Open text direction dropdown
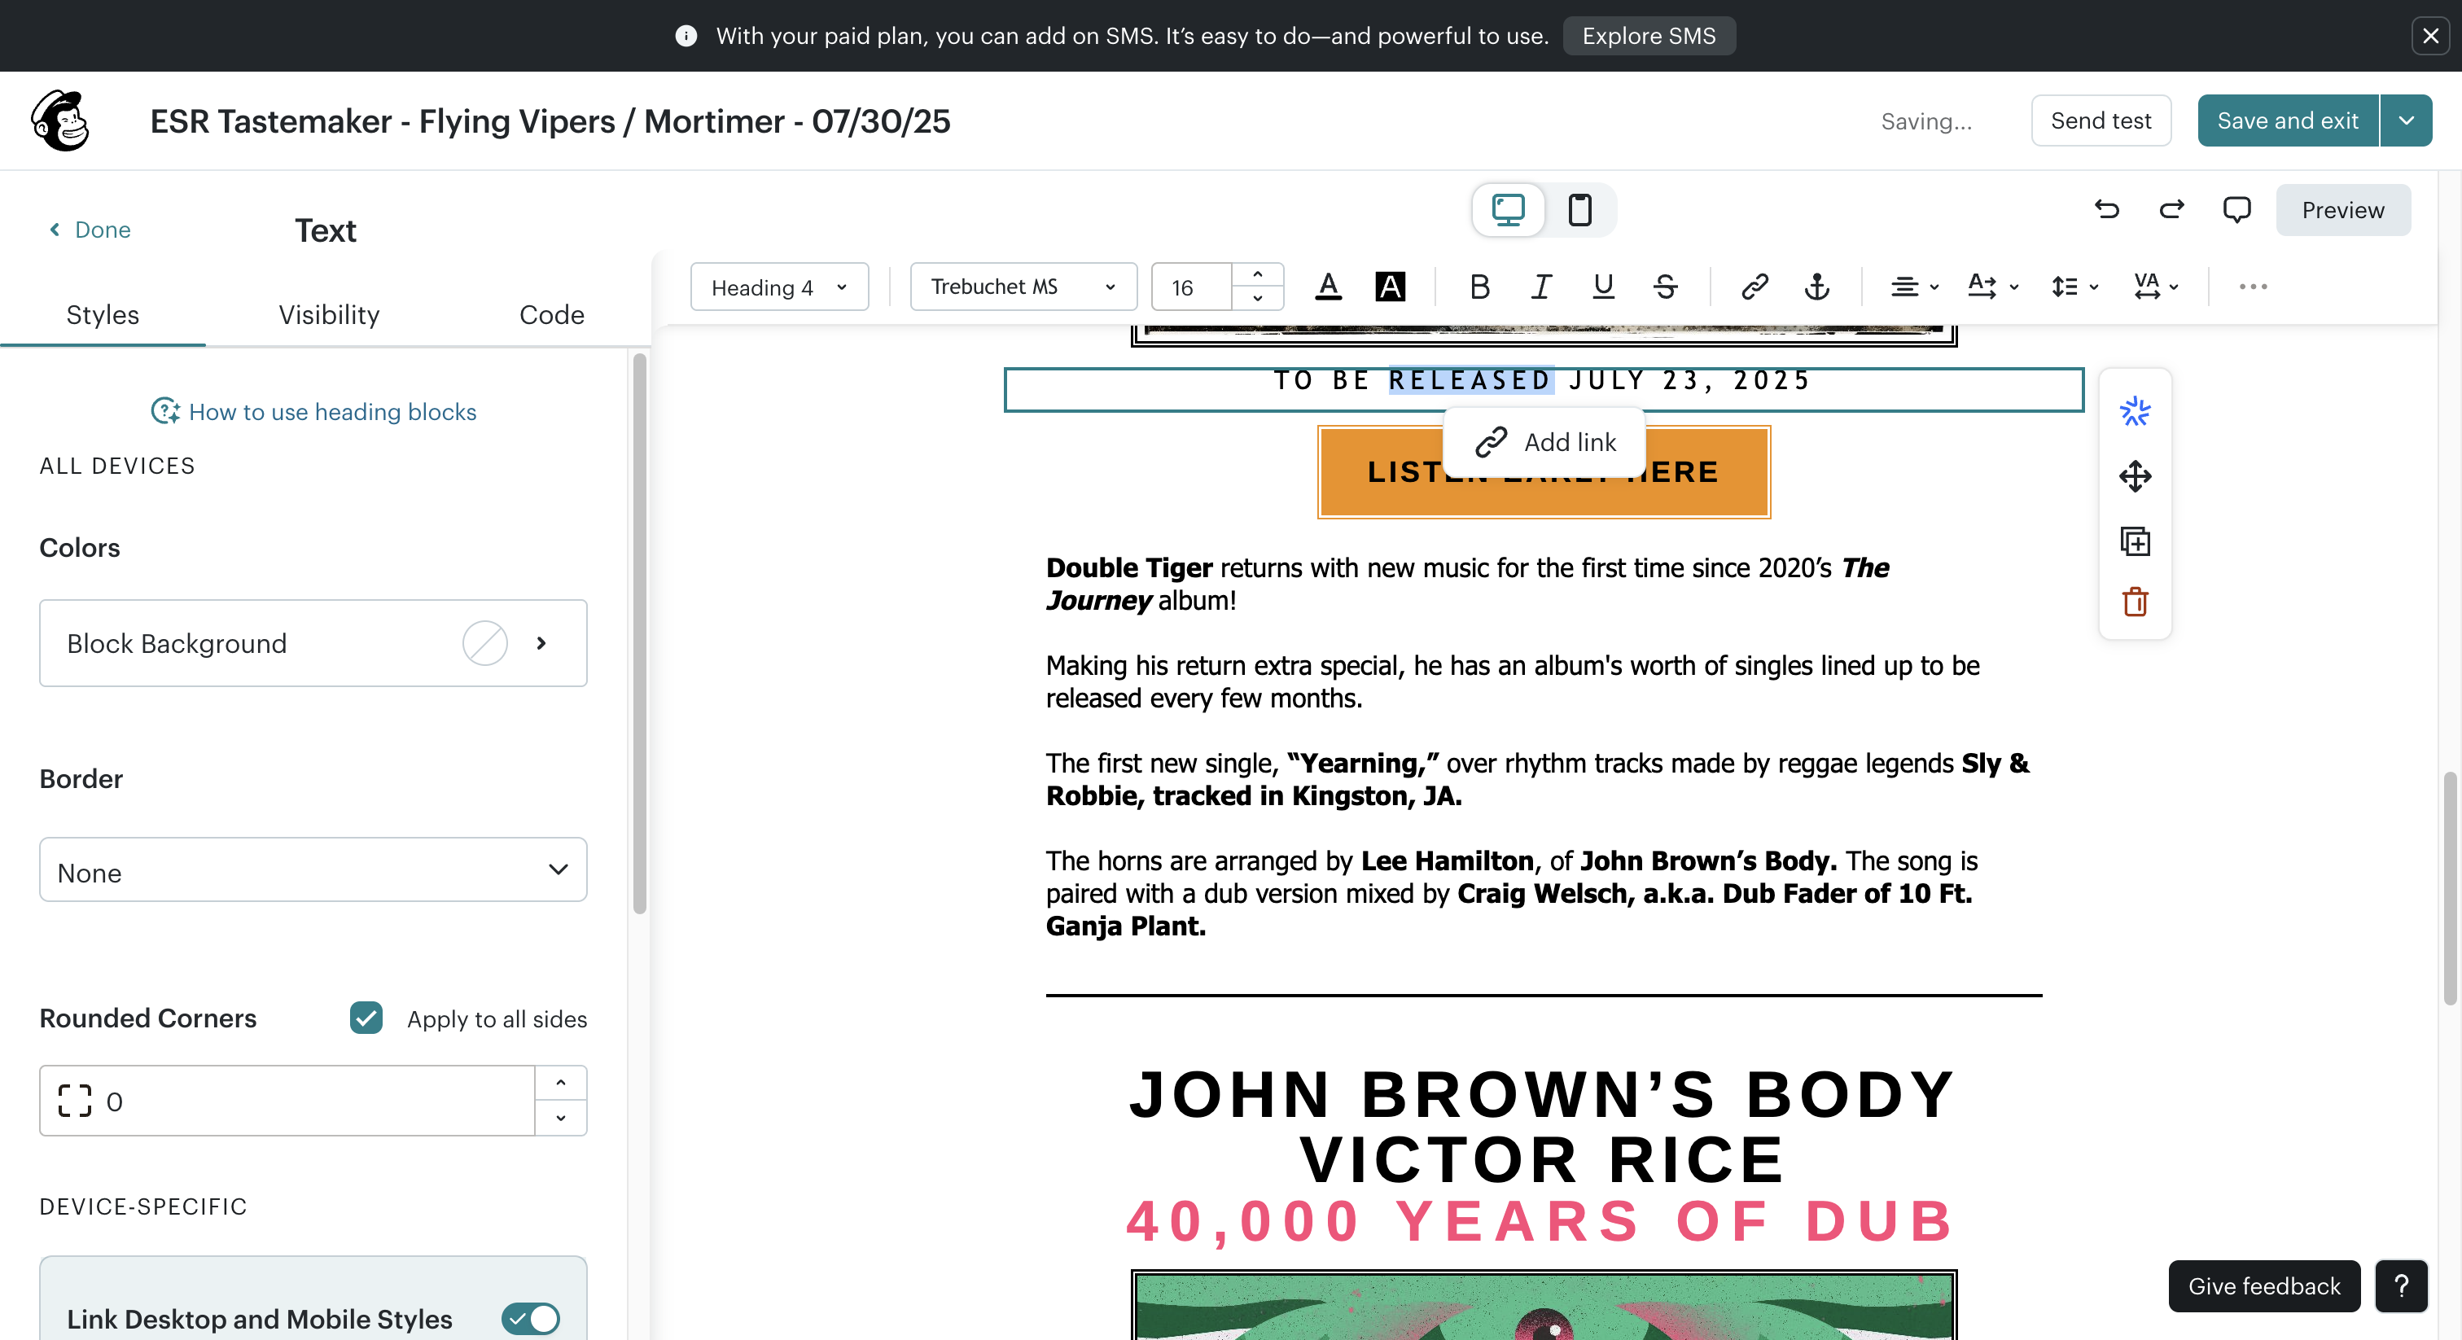The image size is (2462, 1340). click(x=1993, y=287)
